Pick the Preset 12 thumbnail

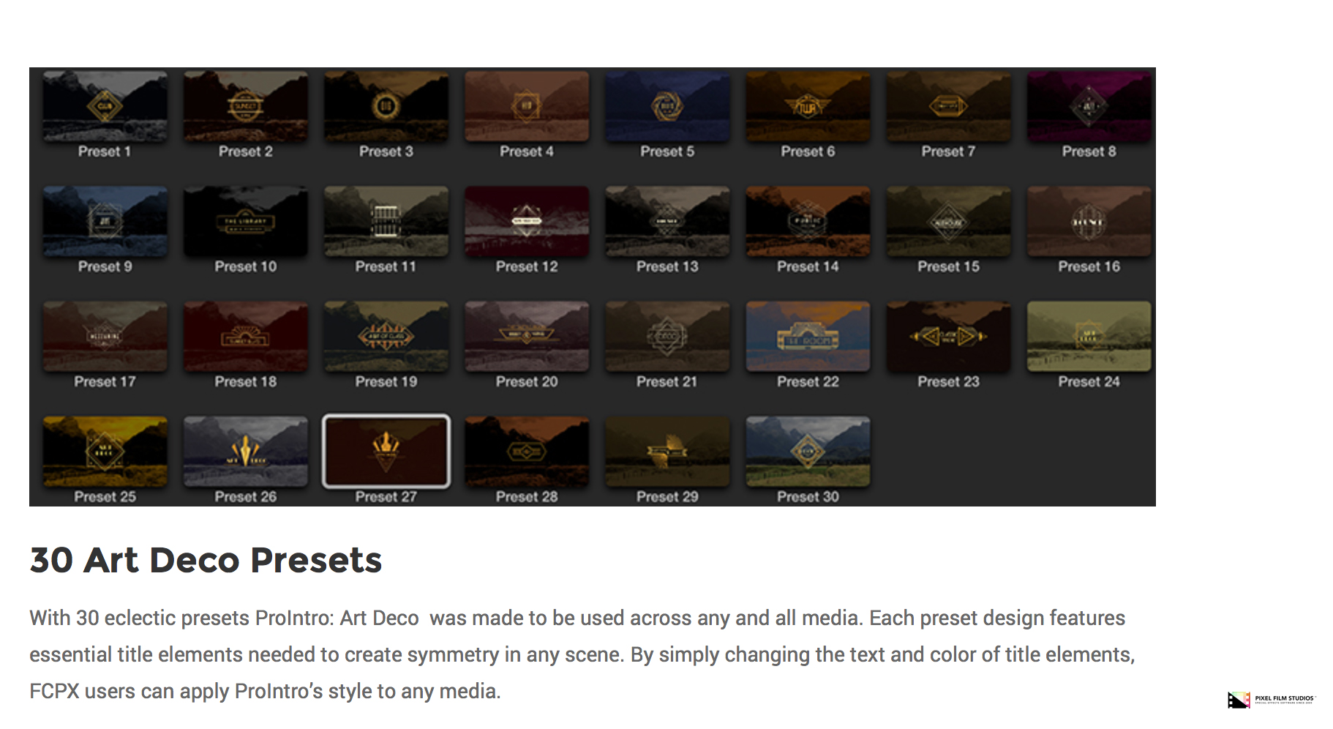(x=527, y=221)
